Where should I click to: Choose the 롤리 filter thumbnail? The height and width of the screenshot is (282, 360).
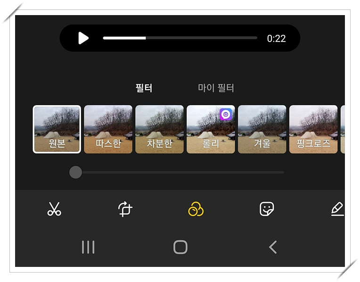[x=211, y=129]
